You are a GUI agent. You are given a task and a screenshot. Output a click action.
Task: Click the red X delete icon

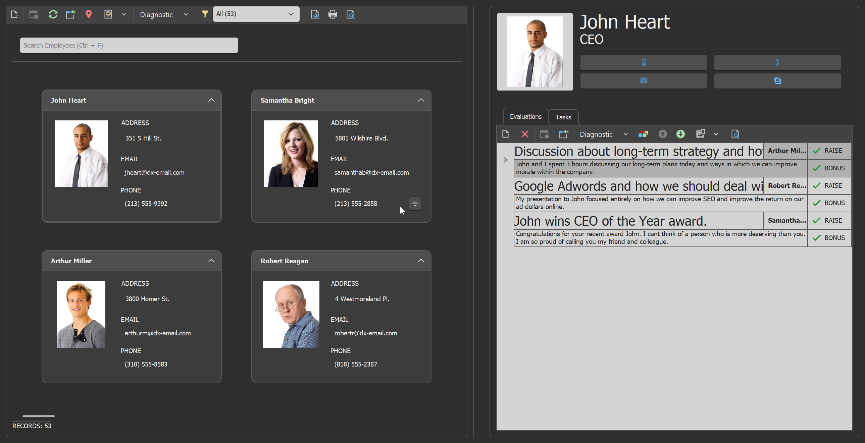(x=525, y=134)
